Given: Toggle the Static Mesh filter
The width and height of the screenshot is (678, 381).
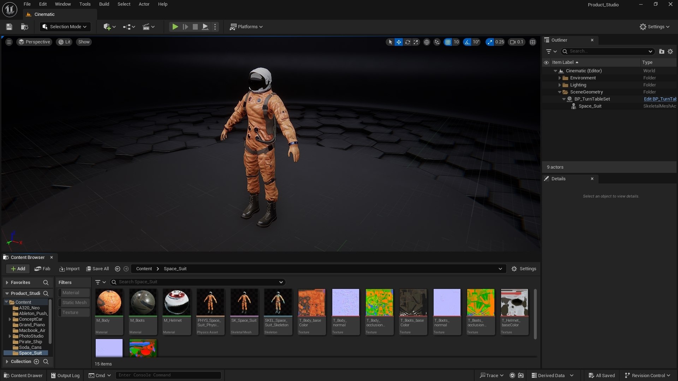Looking at the screenshot, I should [74, 303].
